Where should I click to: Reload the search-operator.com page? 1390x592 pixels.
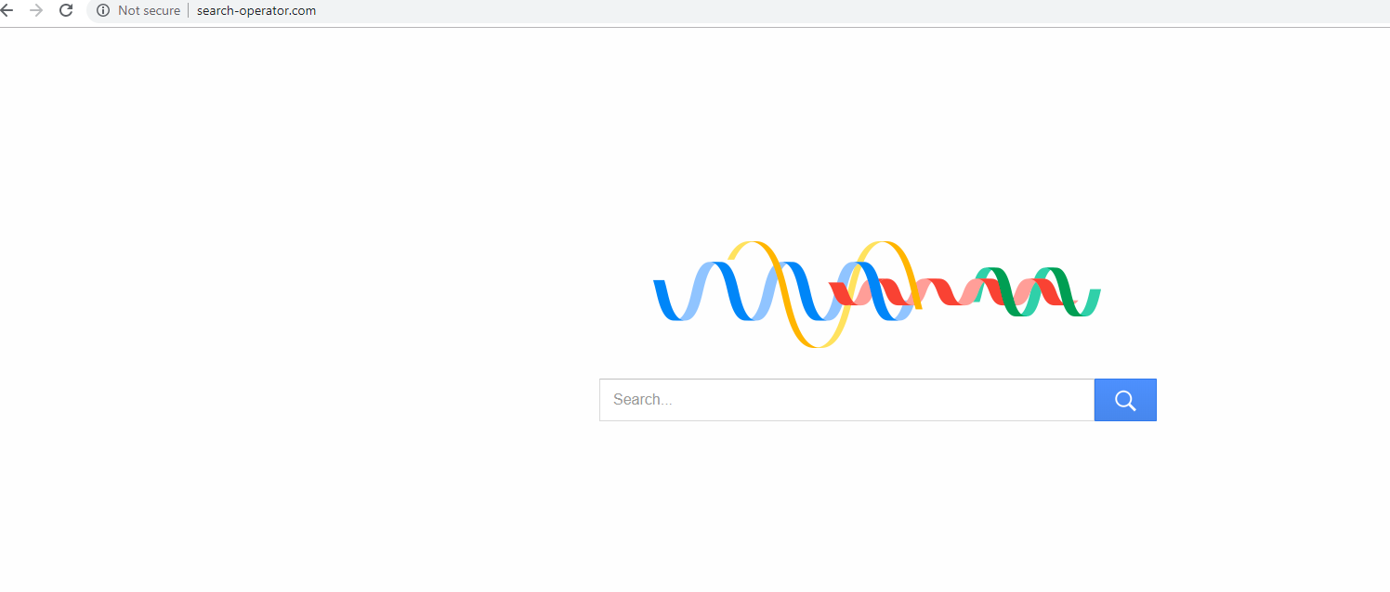[66, 10]
